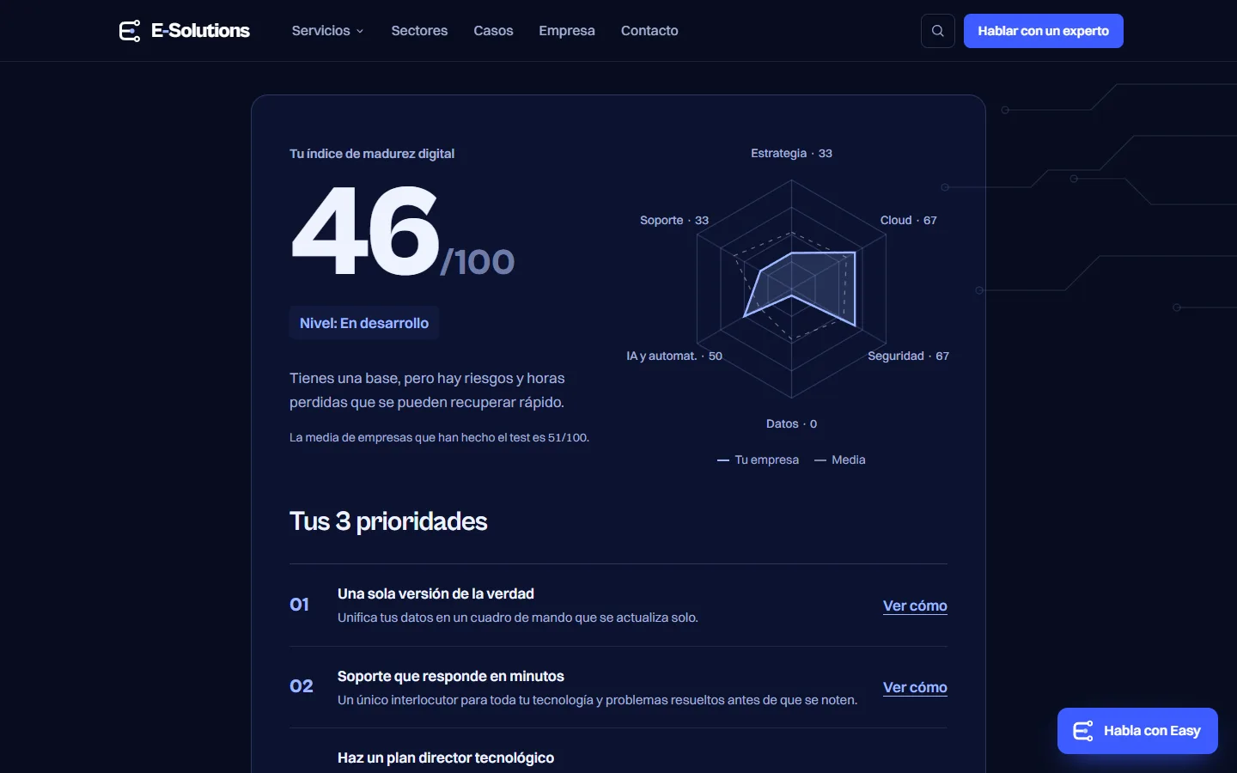
Task: Expand the Servicios dropdown chevron
Action: pos(360,31)
